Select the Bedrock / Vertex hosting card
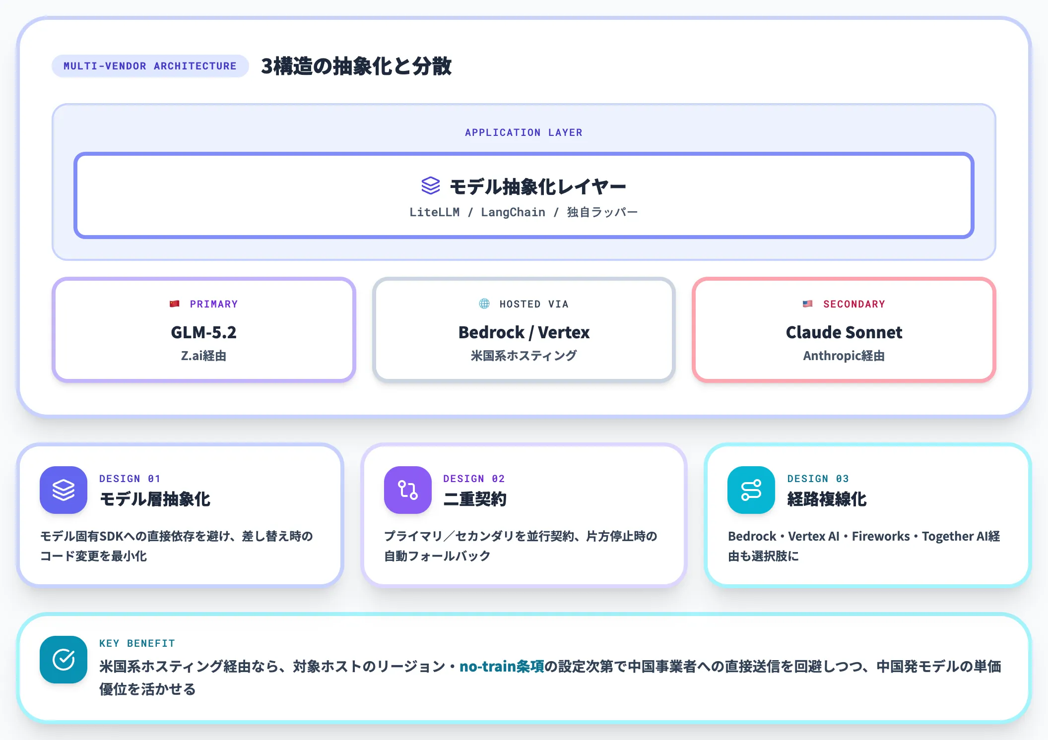 point(524,330)
